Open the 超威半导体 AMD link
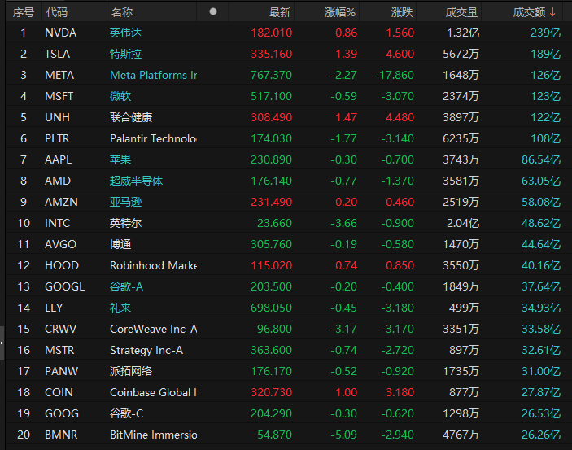572x450 pixels. (x=136, y=181)
